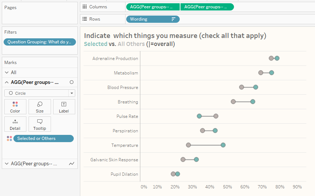Image resolution: width=315 pixels, height=196 pixels.
Task: Click the Galvanic Skin Response row label
Action: click(114, 159)
